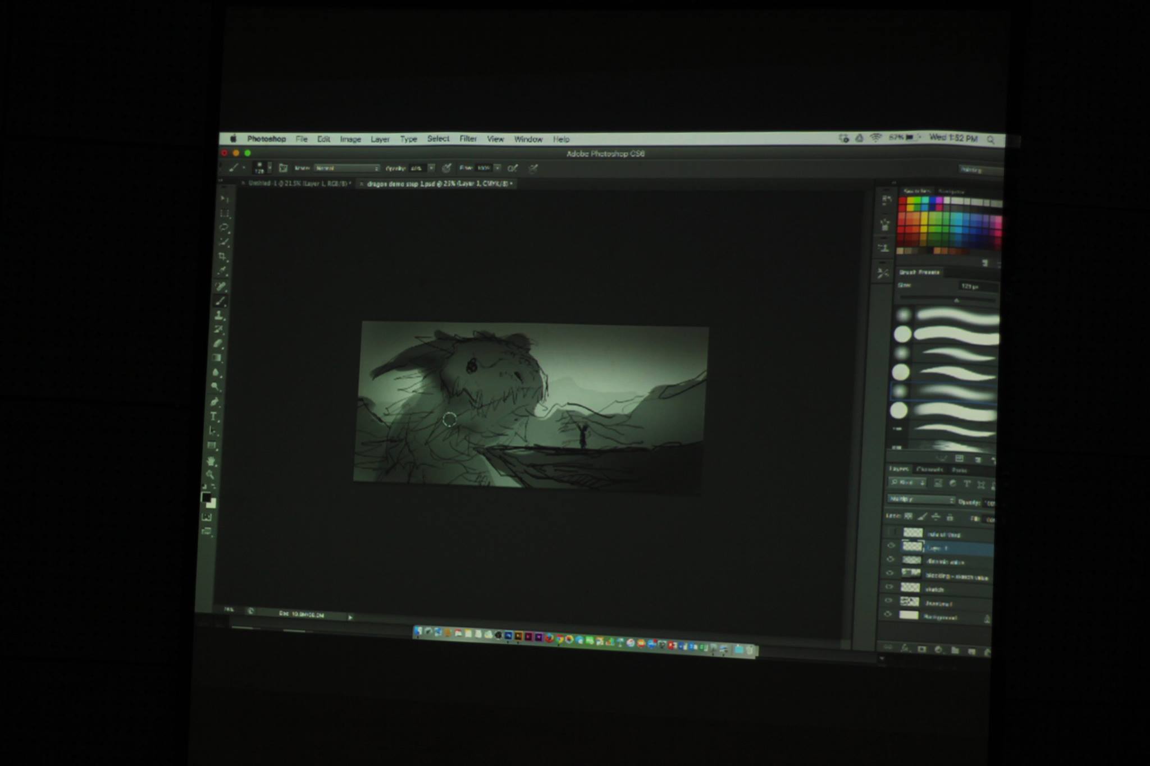Open the brush preset picker arrow
The image size is (1150, 766).
[x=270, y=167]
